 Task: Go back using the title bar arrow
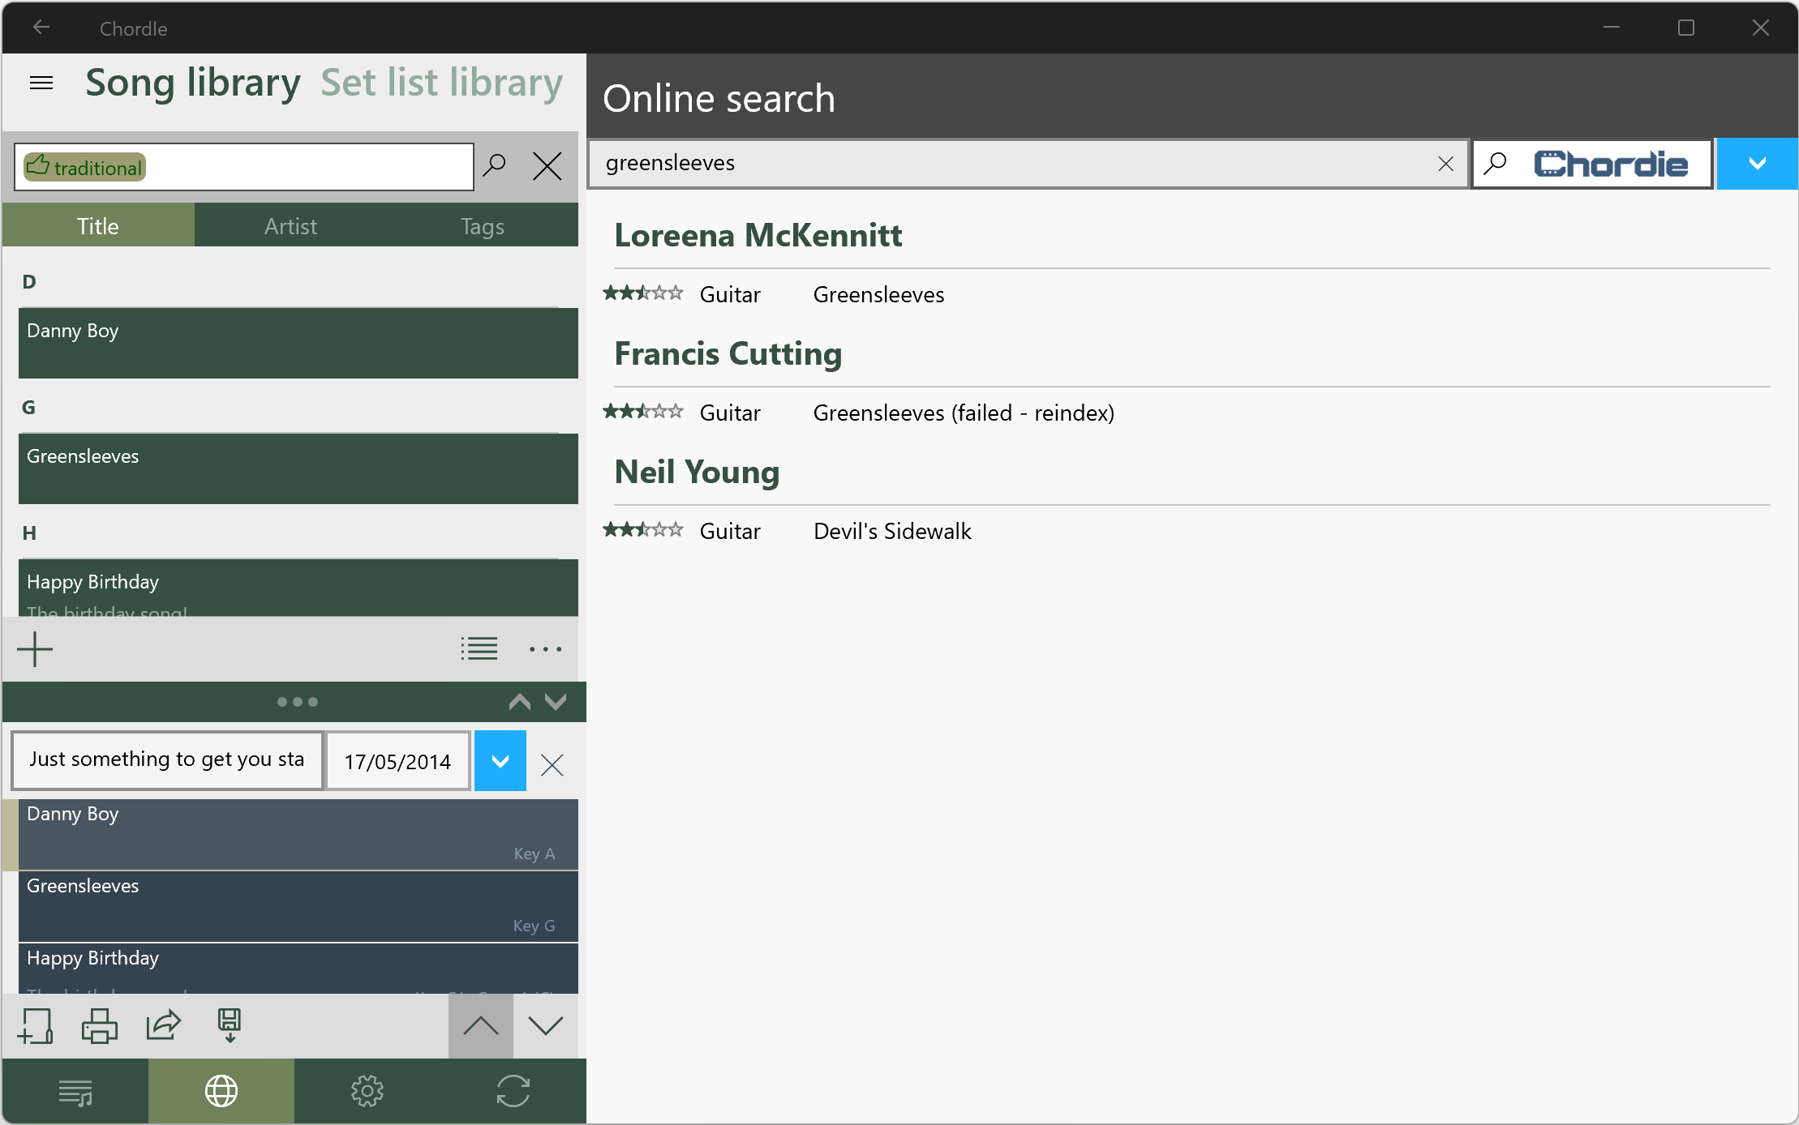click(41, 28)
